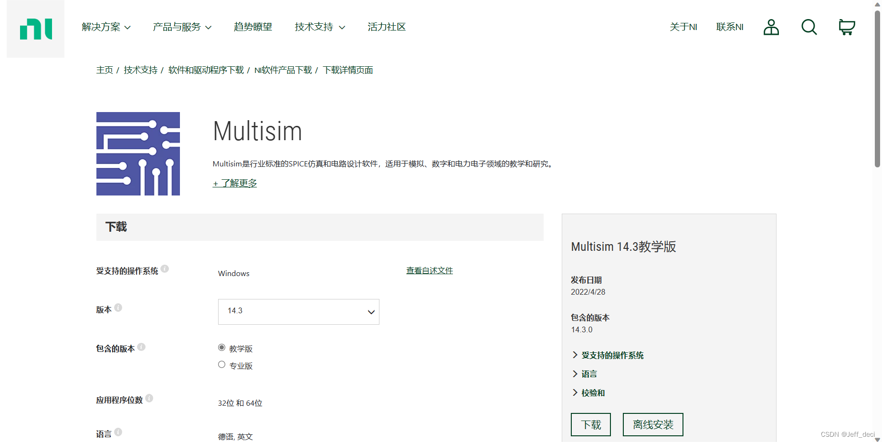Open the 14.3 version dropdown

coord(298,311)
